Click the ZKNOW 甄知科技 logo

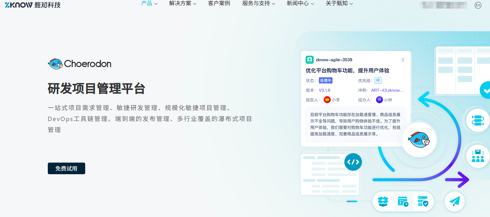click(32, 5)
